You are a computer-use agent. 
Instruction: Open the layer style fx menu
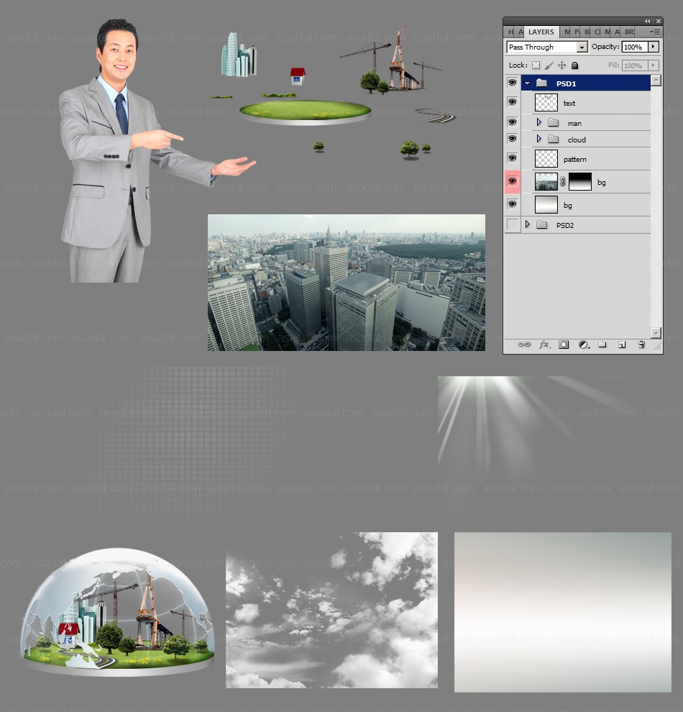(x=544, y=345)
